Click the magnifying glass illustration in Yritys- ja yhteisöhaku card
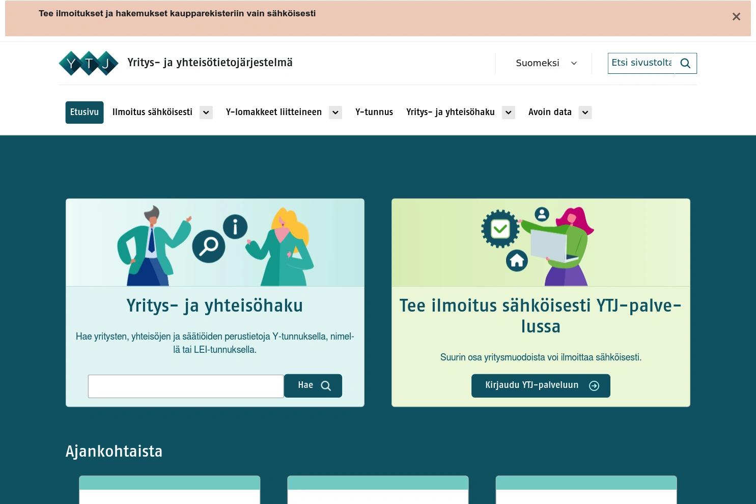 (209, 246)
